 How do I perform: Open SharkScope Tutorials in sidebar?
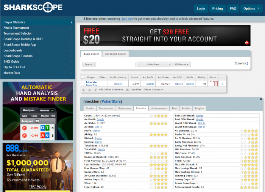click(x=38, y=56)
